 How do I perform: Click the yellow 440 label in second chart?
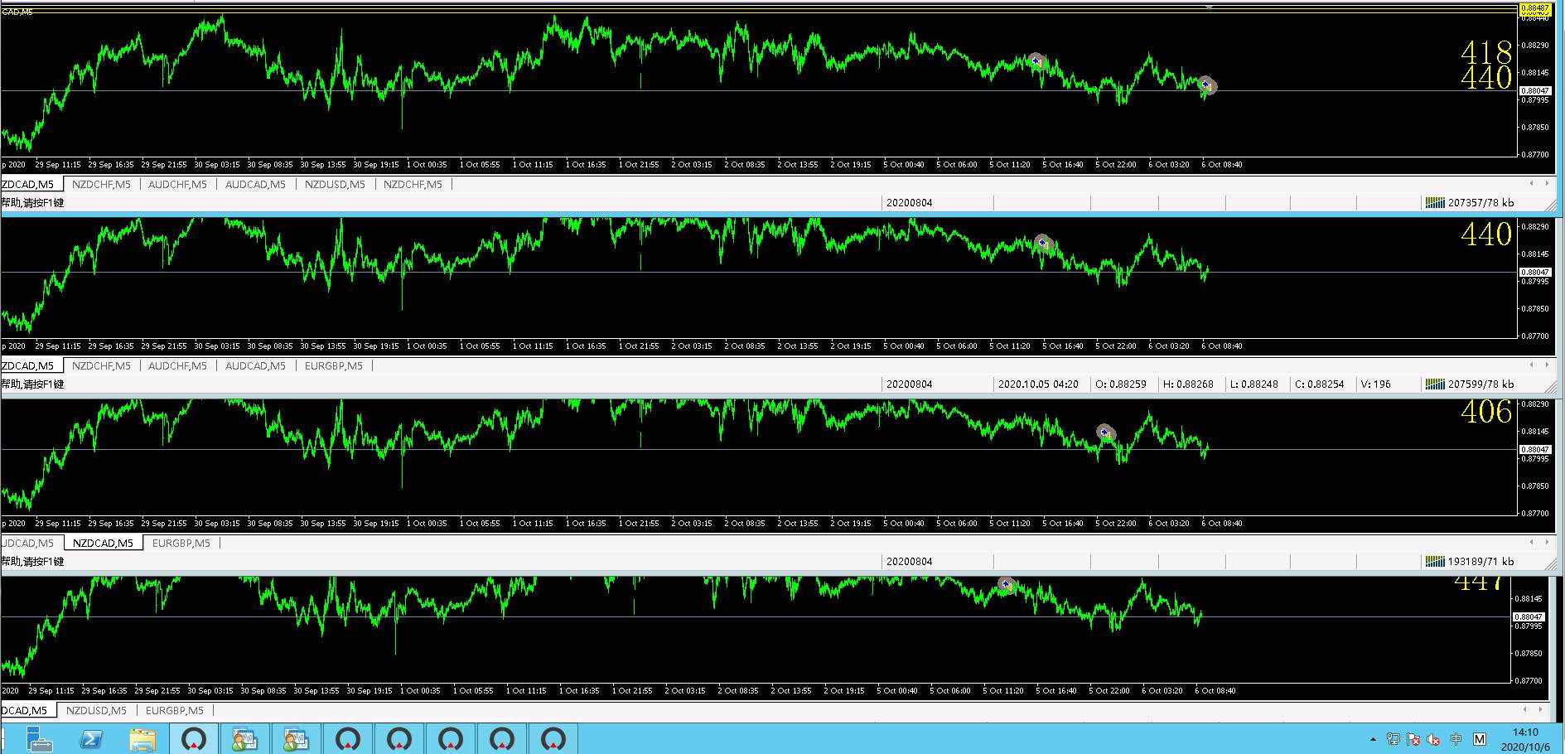tap(1486, 234)
